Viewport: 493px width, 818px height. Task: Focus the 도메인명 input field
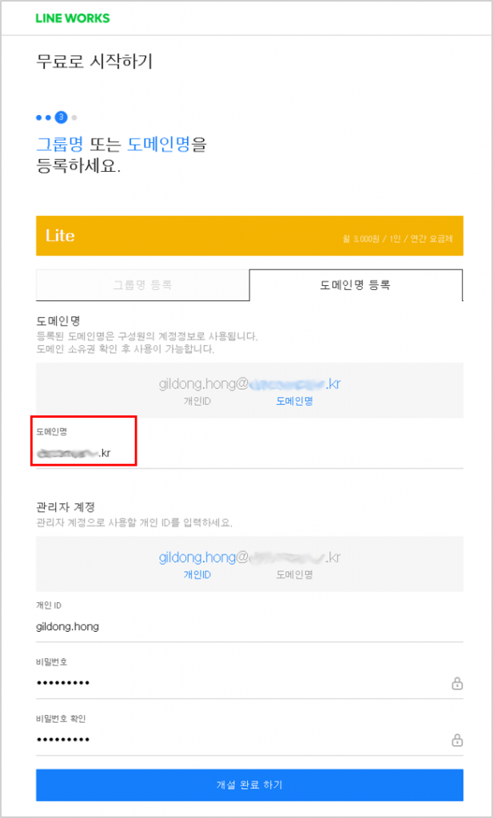click(249, 453)
